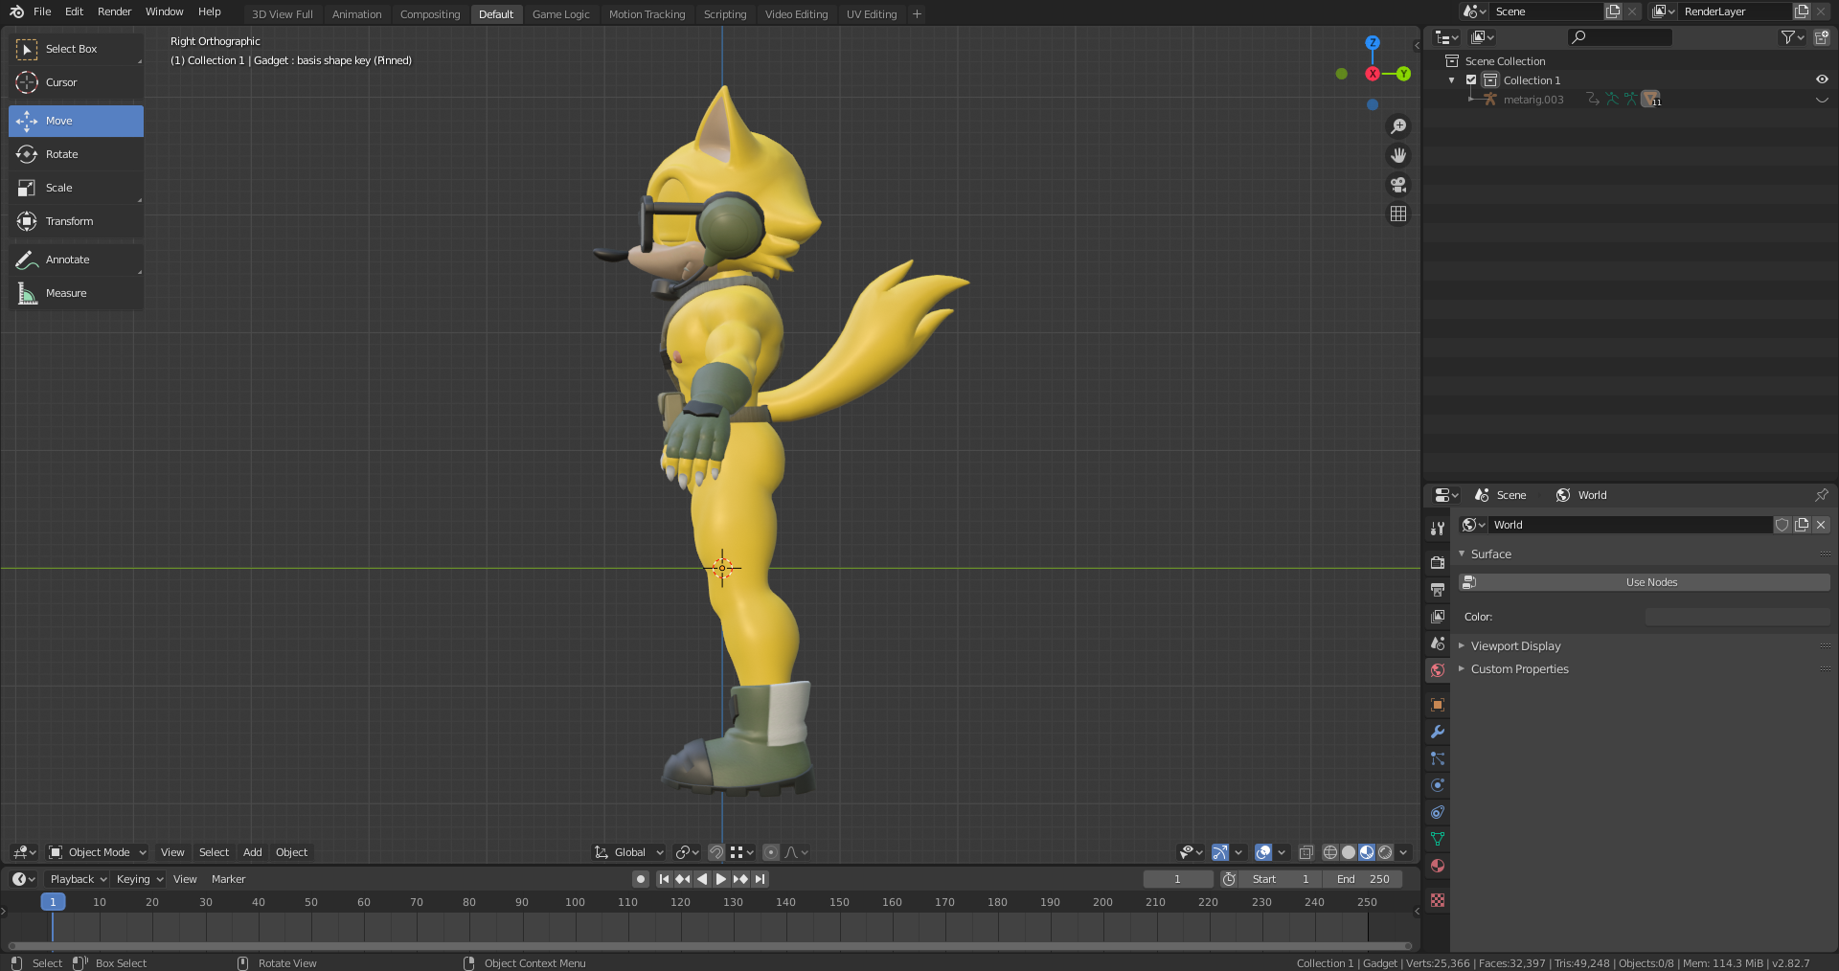This screenshot has width=1839, height=971.
Task: Toggle camera view with camera icon
Action: [x=1398, y=185]
